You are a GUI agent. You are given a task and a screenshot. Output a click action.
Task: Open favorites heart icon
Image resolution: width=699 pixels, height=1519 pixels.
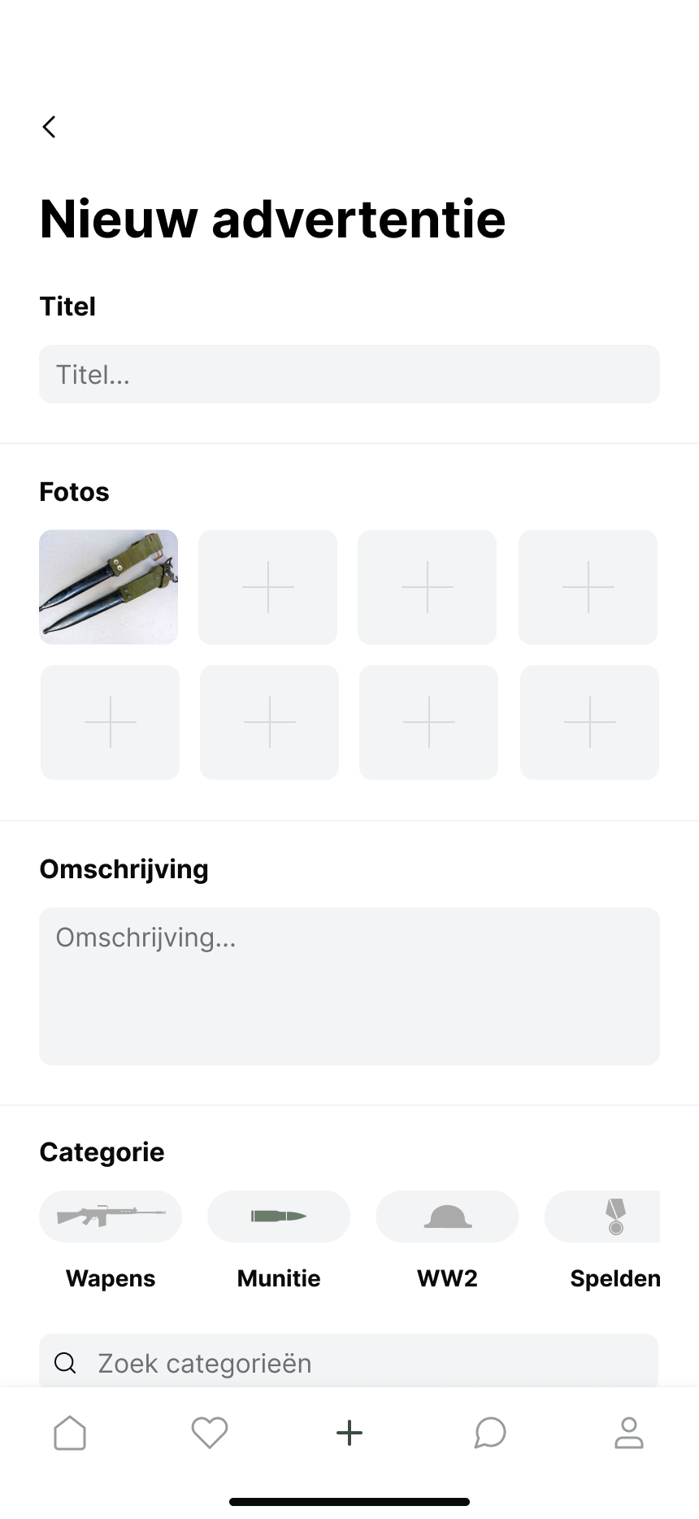(x=210, y=1433)
